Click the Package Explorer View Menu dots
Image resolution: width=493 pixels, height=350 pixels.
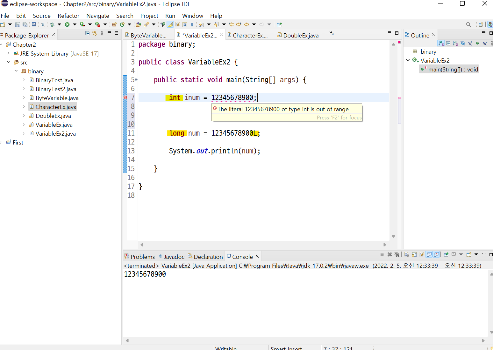[x=102, y=33]
